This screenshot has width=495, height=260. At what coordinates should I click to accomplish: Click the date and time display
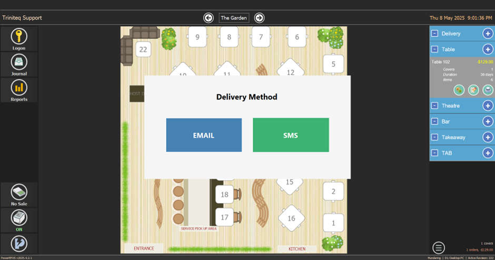(x=461, y=18)
